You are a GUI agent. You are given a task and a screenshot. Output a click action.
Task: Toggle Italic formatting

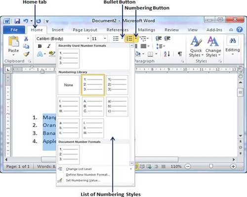coord(49,46)
